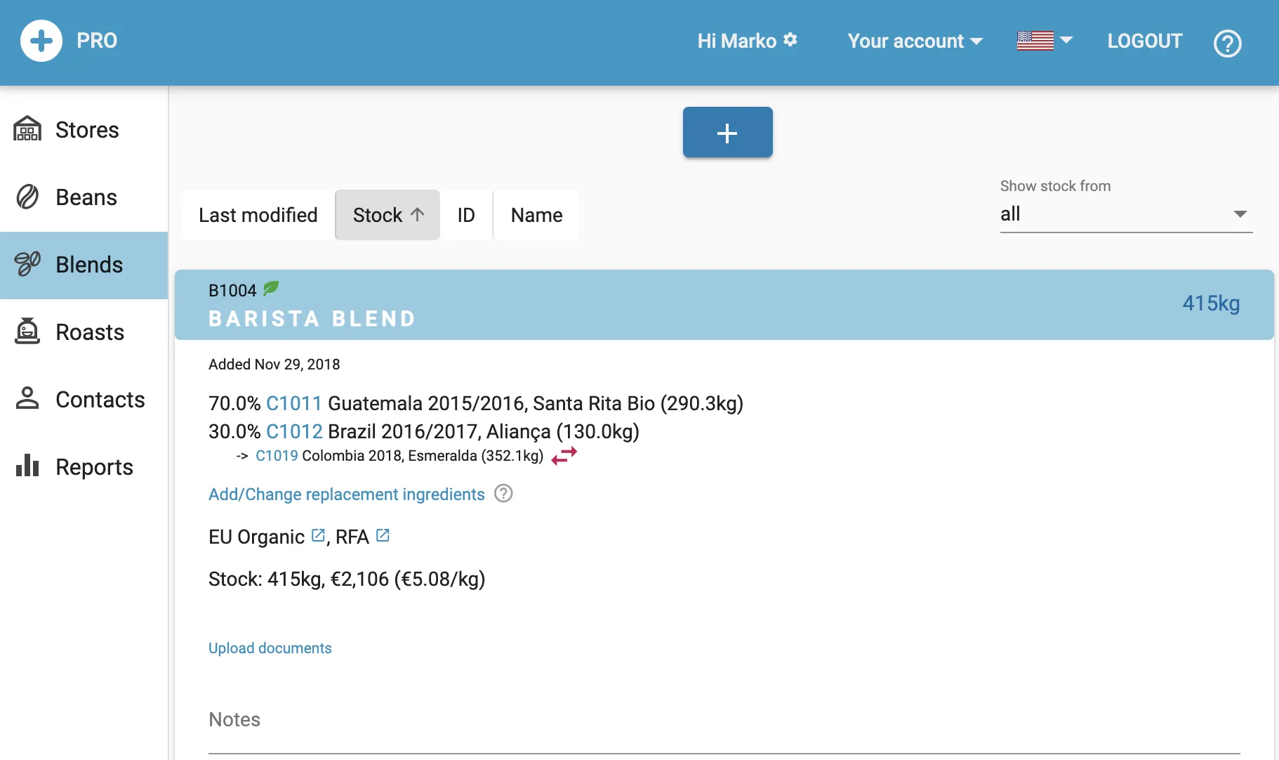Click Upload documents link
Image resolution: width=1279 pixels, height=760 pixels.
point(270,648)
